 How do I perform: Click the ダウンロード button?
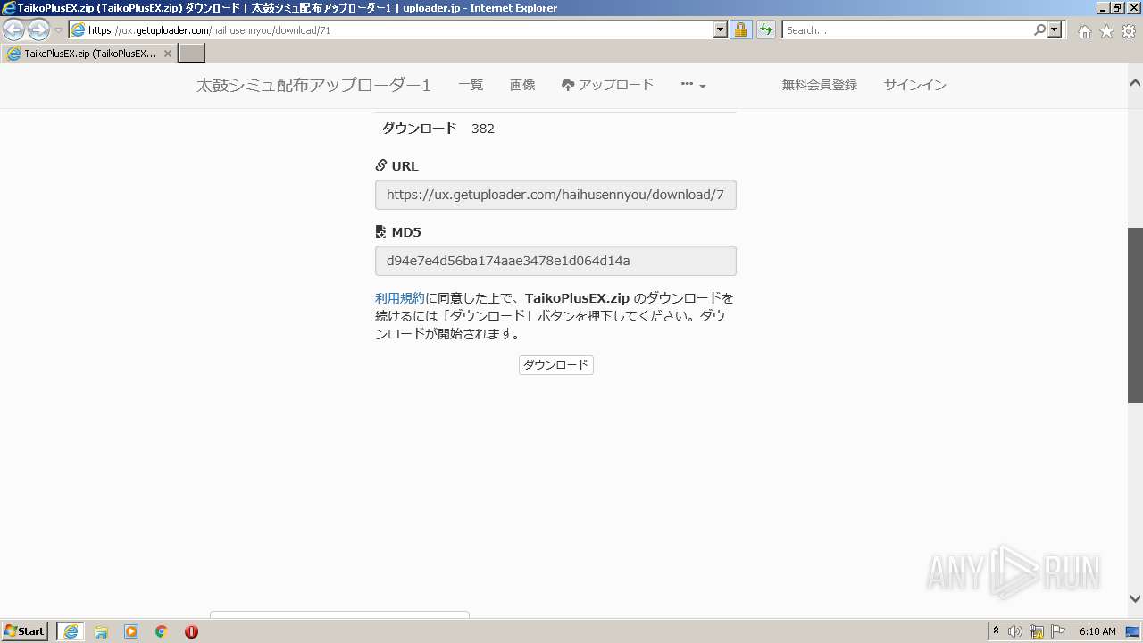pos(555,364)
